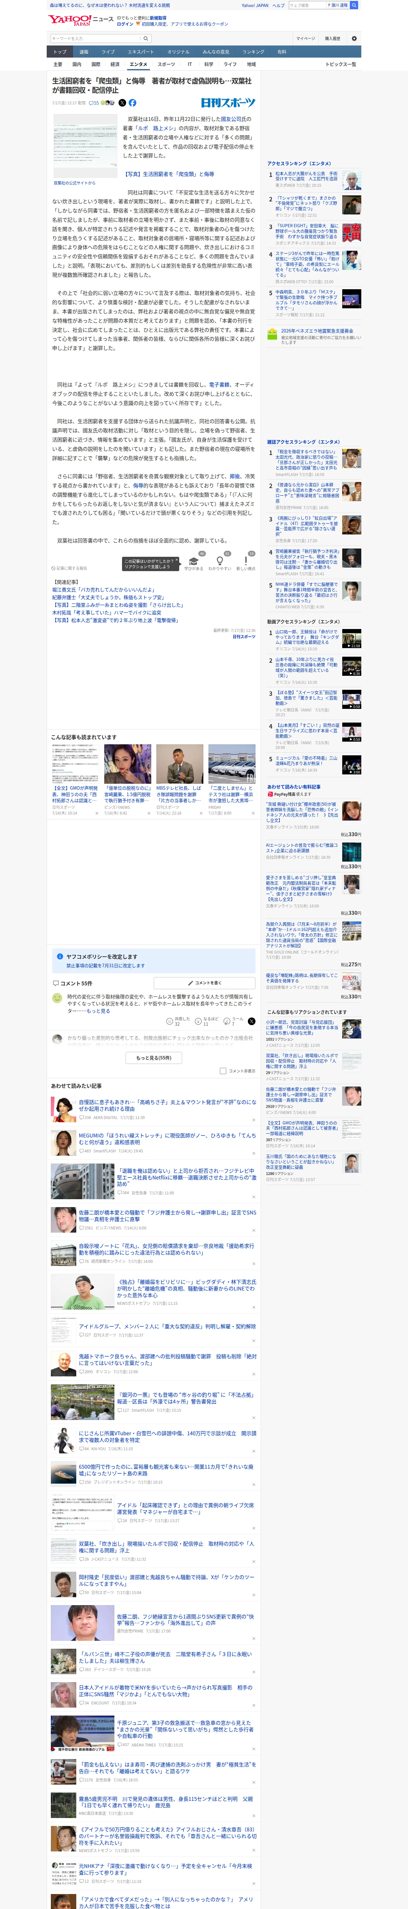Click the first commenter's green avatar

pos(57,998)
